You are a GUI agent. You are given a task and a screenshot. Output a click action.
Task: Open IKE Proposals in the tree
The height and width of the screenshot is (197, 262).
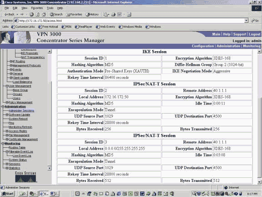30,53
